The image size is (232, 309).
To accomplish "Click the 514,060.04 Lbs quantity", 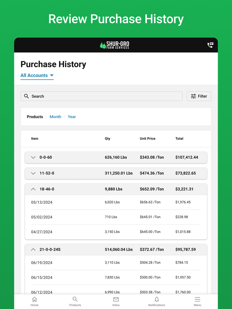I will tap(119, 249).
